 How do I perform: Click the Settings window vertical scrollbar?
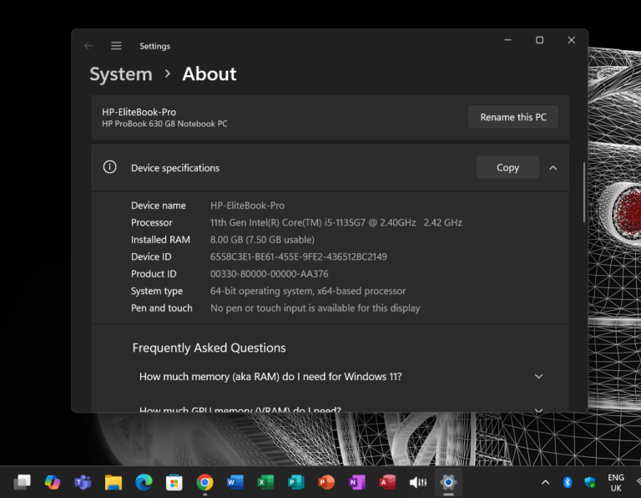pos(583,192)
